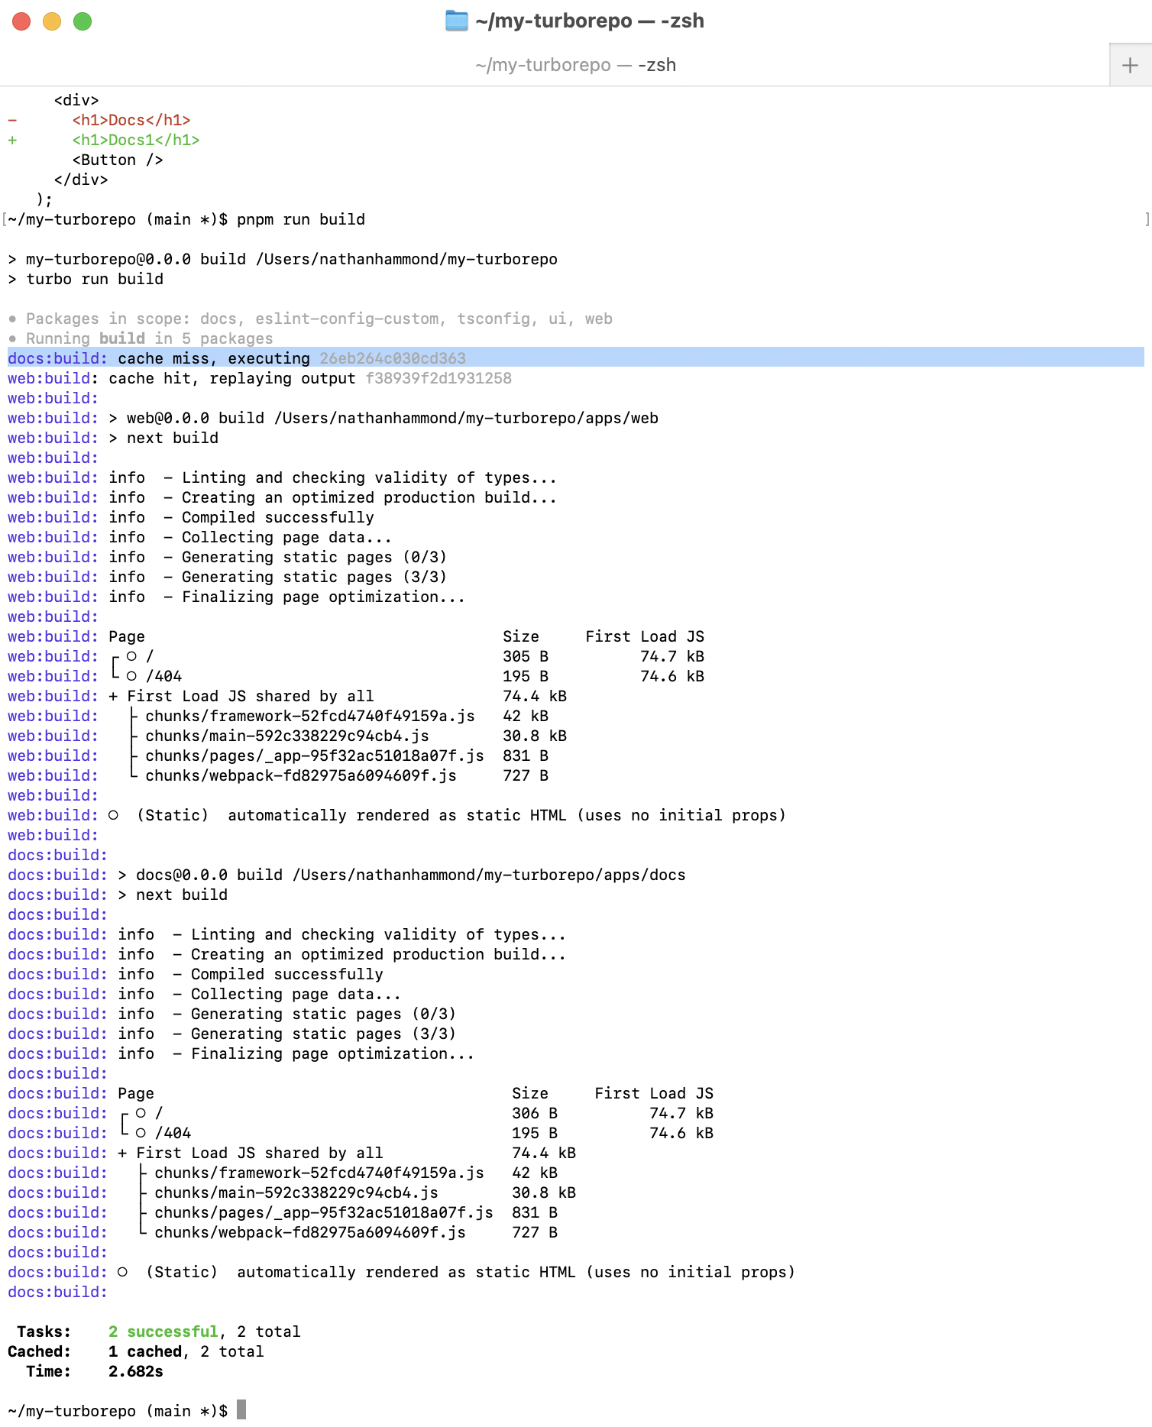Image resolution: width=1152 pixels, height=1427 pixels.
Task: Click web:build 'First Load JS shared by all'
Action: coord(251,696)
